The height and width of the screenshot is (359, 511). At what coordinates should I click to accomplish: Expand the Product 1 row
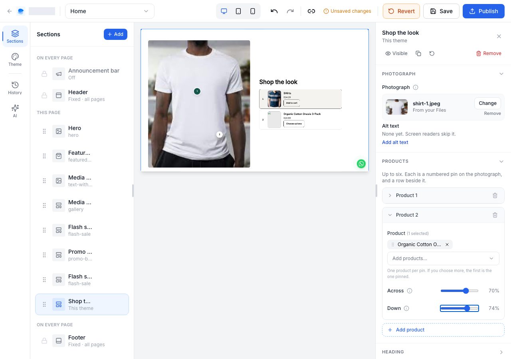443,195
